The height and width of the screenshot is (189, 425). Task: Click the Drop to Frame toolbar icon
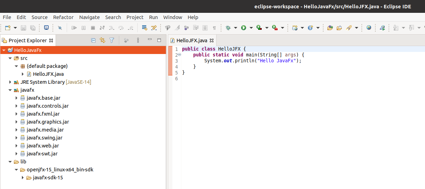tap(145, 28)
